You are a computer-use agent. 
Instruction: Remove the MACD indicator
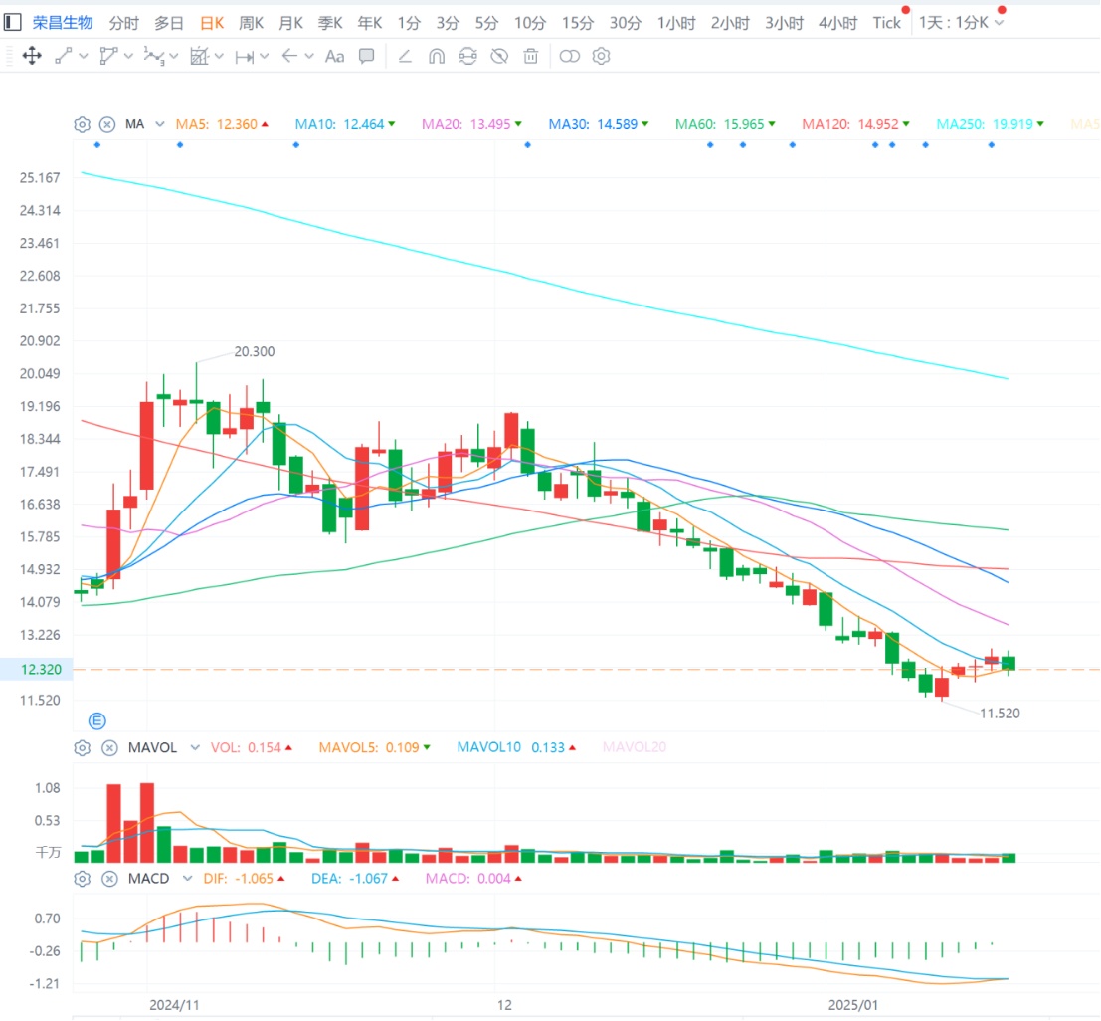pos(109,879)
